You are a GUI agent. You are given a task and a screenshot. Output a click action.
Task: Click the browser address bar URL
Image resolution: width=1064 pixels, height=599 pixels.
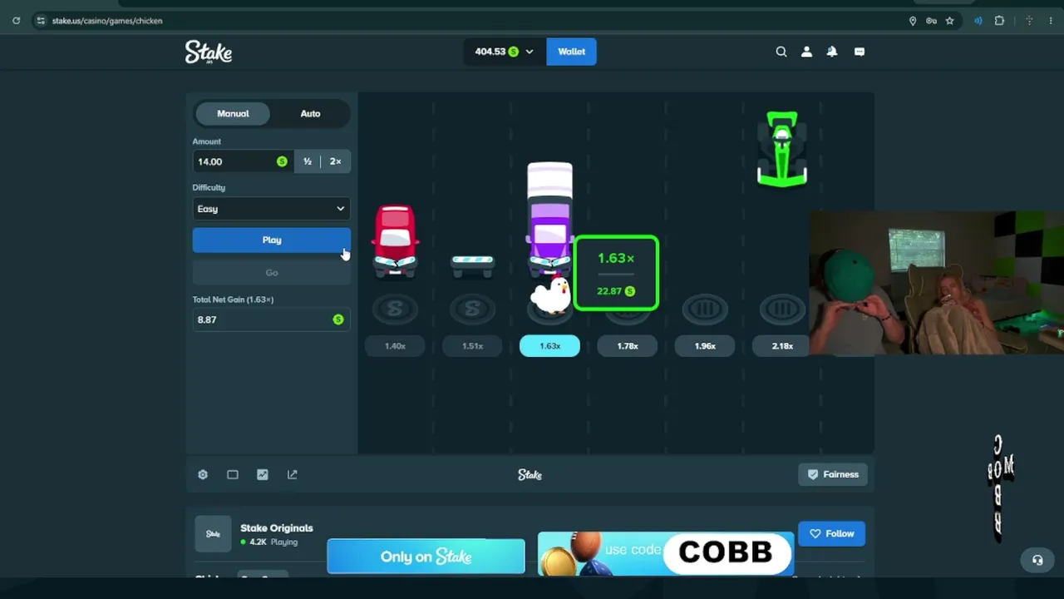point(107,21)
